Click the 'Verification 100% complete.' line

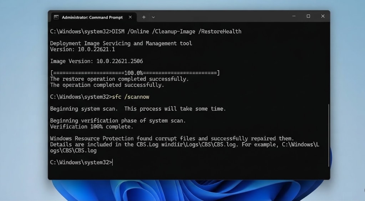[x=92, y=127]
